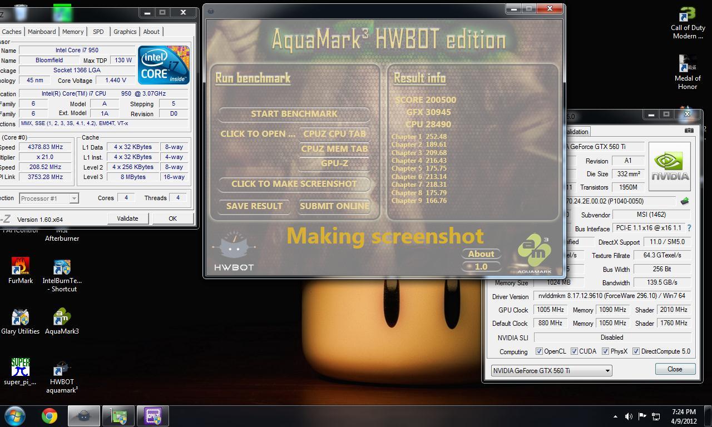Viewport: 712px width, 427px height.
Task: Click the GPU-Z BIOS save chip icon
Action: click(x=684, y=201)
